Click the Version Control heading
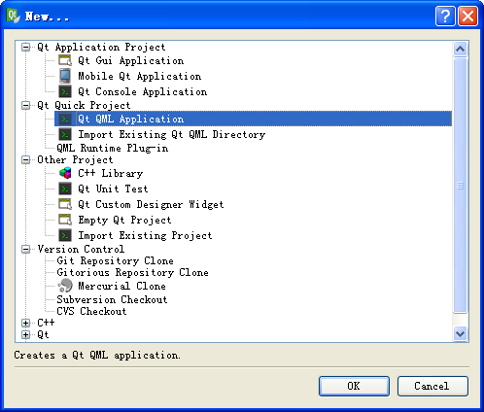 tap(81, 250)
